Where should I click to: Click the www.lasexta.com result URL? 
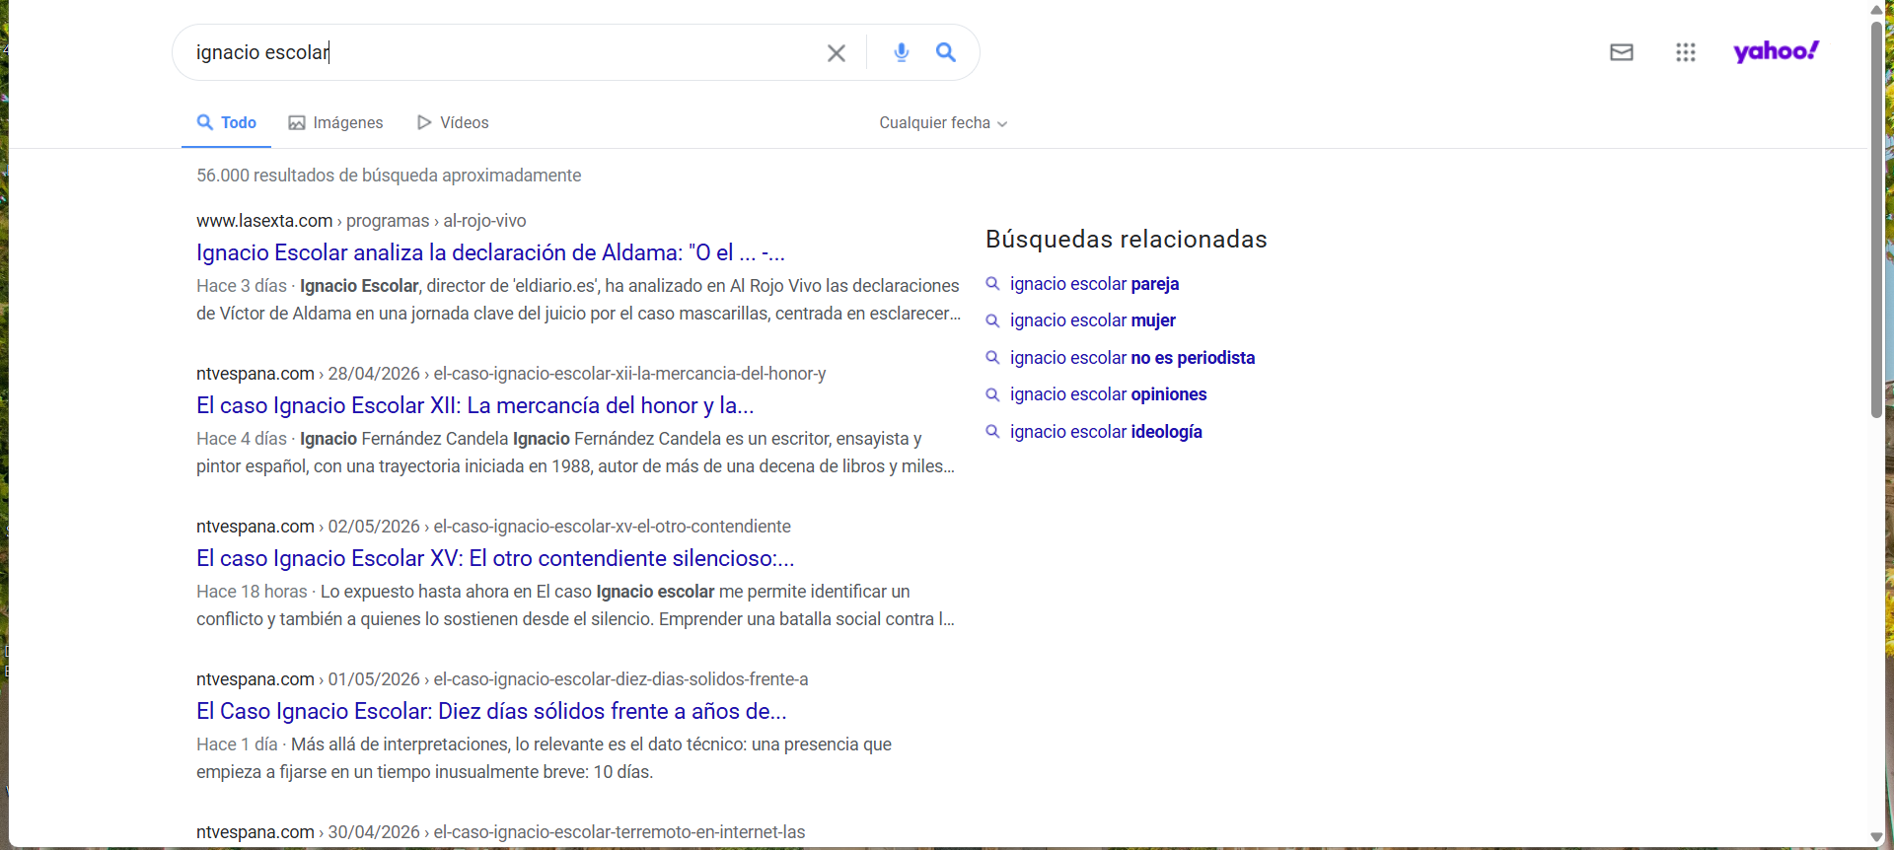click(x=361, y=221)
